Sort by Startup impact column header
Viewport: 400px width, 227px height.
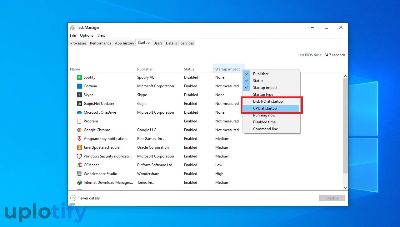pyautogui.click(x=229, y=69)
